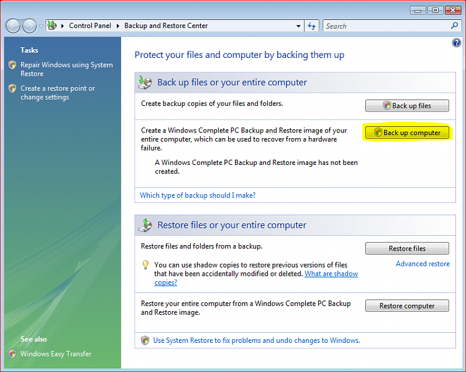Click the Restore files button

407,248
